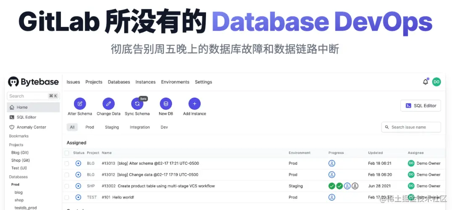Click the Home icon in sidebar
This screenshot has width=454, height=210.
pos(12,107)
